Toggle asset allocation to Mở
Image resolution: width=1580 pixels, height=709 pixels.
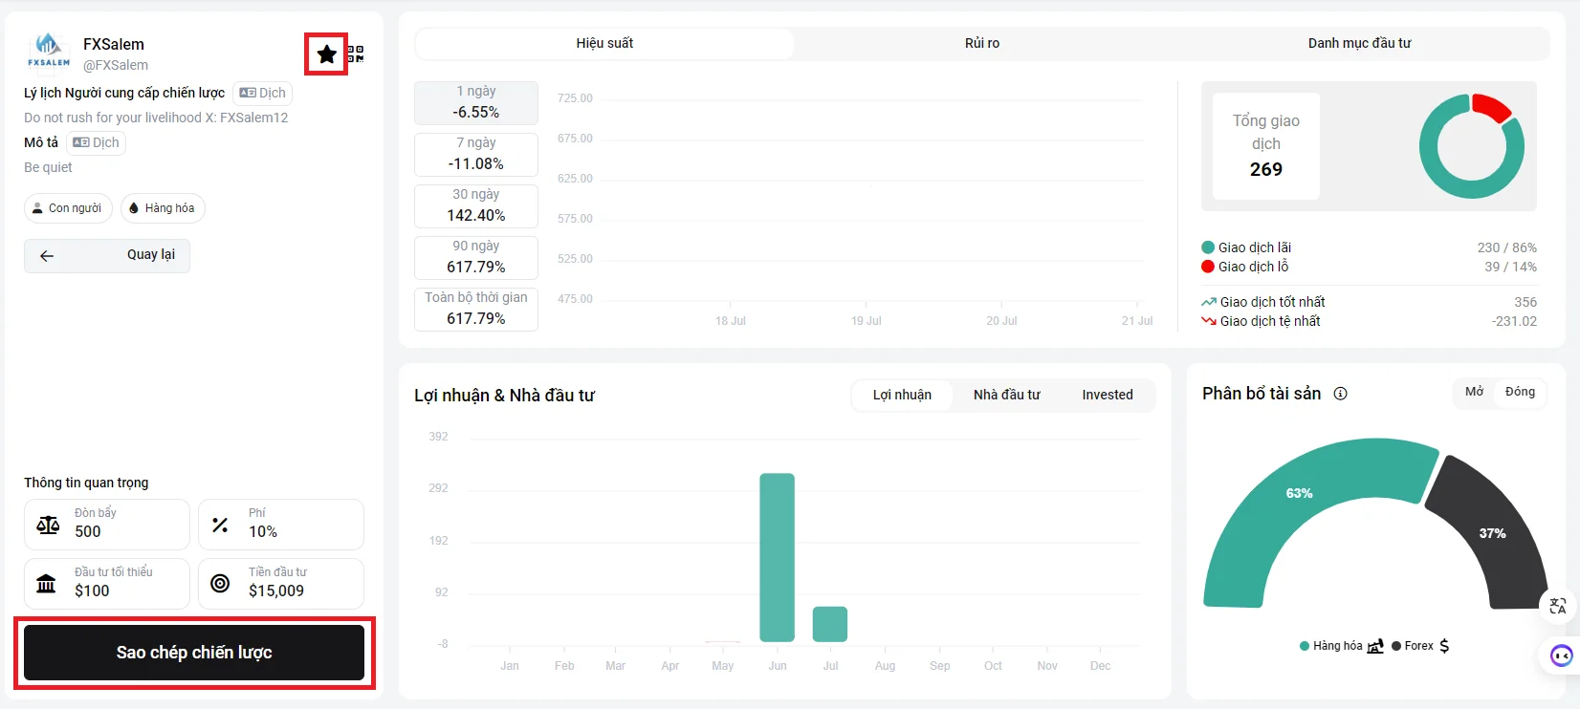(x=1474, y=392)
